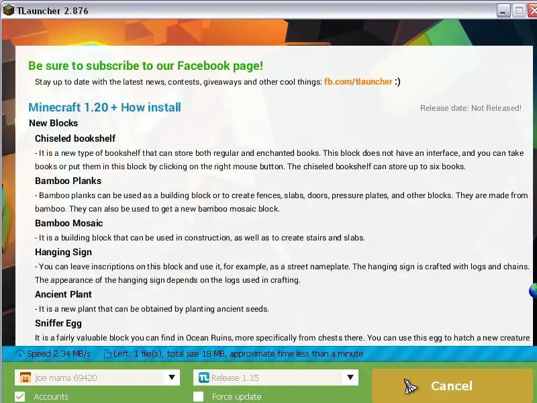The height and width of the screenshot is (403, 537).
Task: Click the New Blocks section title
Action: click(x=54, y=123)
